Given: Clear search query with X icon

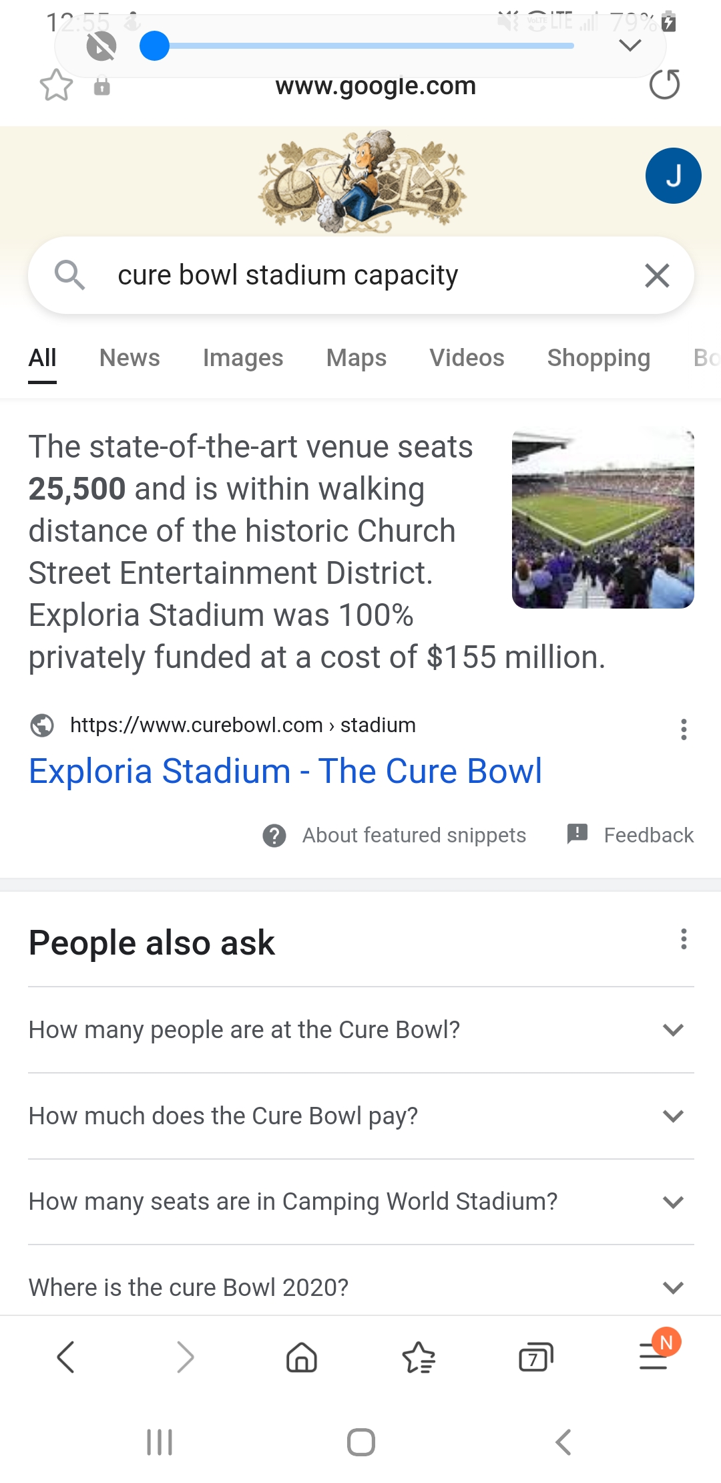Looking at the screenshot, I should click(657, 275).
